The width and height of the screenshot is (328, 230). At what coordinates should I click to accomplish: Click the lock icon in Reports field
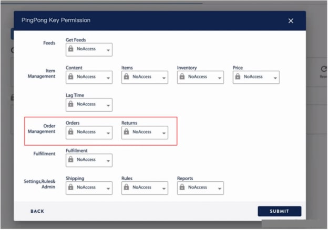tap(182, 187)
